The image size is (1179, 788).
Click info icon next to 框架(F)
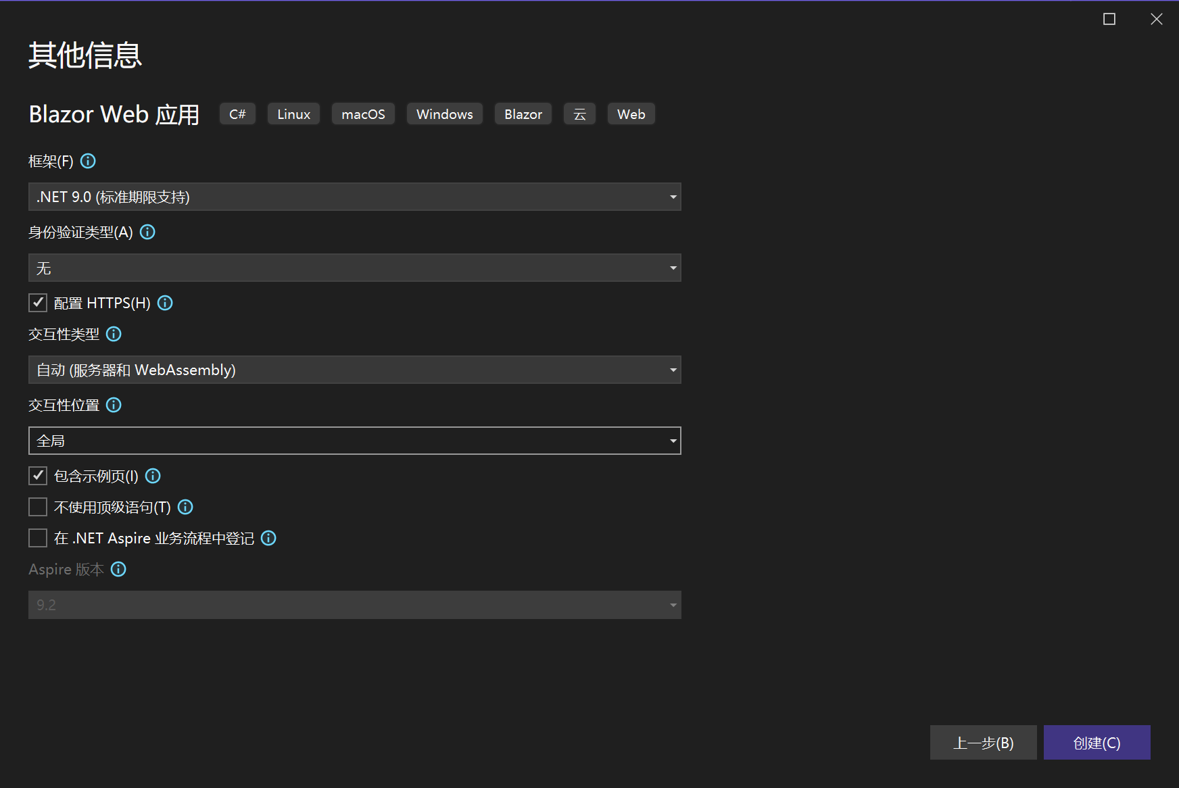pos(88,161)
